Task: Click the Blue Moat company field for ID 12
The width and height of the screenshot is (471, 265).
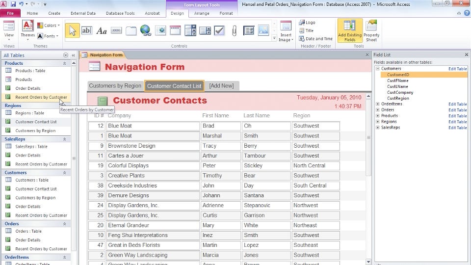Action: [153, 126]
